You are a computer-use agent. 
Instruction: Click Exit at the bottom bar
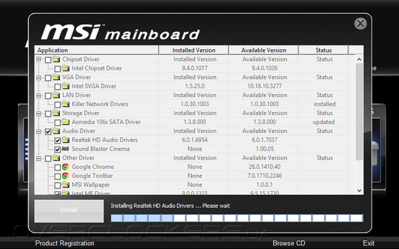[368, 243]
